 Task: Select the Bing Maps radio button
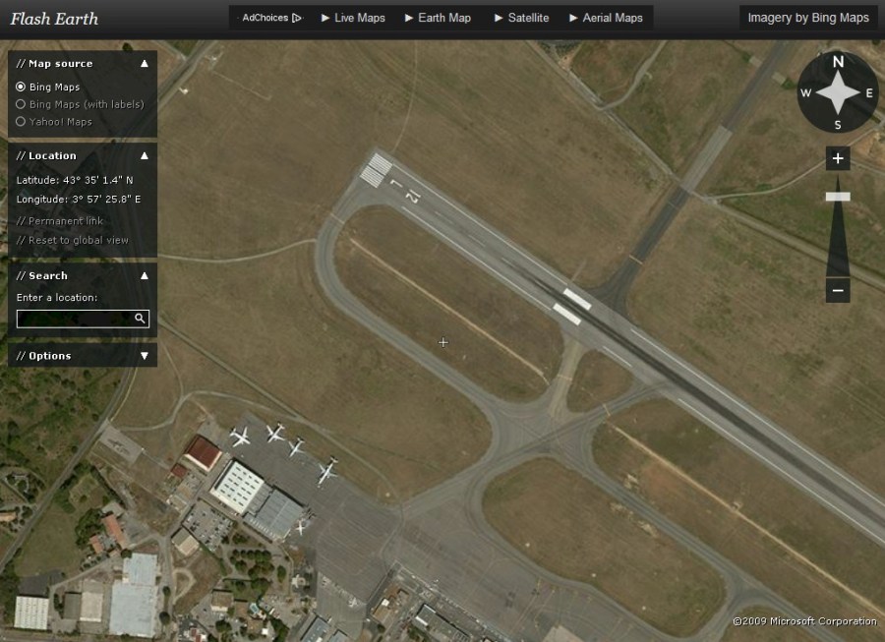[21, 88]
